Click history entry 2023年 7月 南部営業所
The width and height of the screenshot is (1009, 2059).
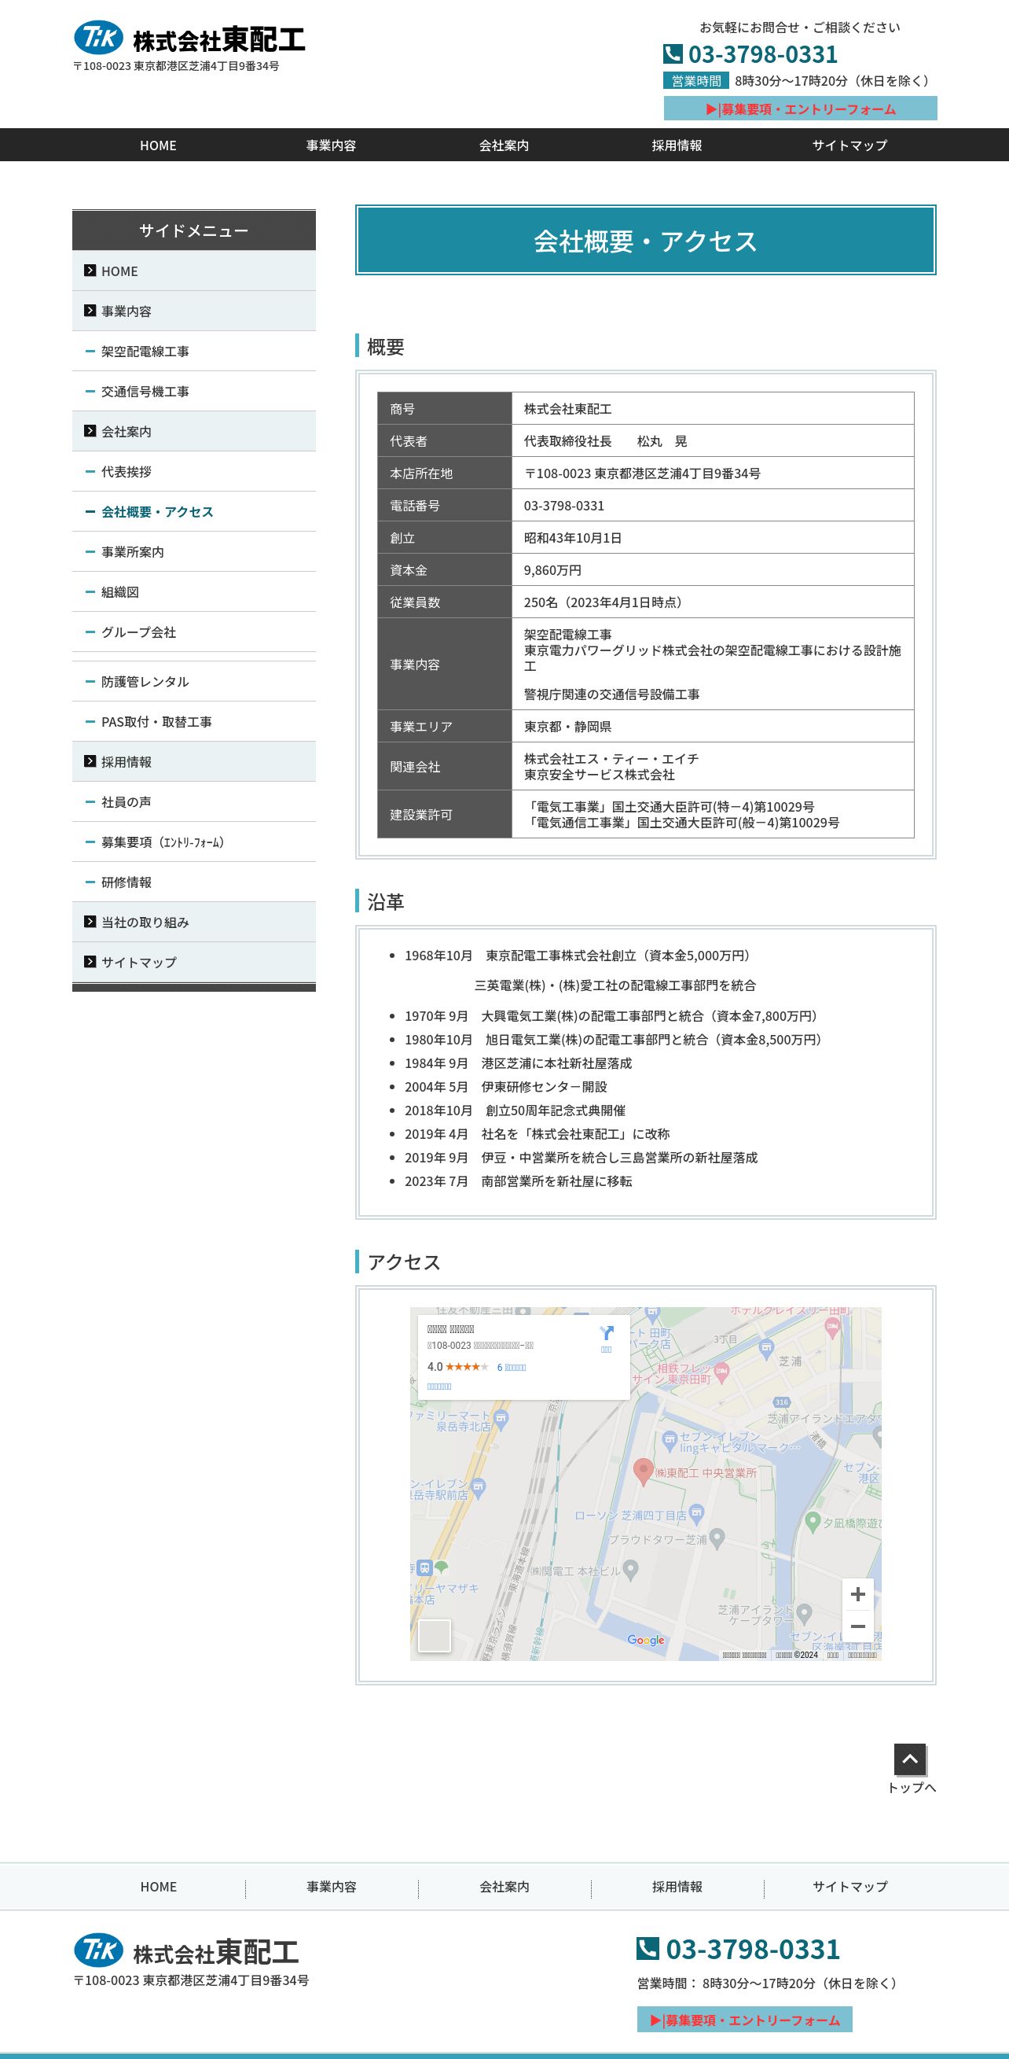518,1181
